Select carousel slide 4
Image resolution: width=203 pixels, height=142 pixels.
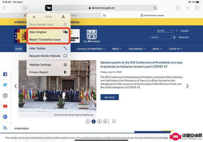coord(105,121)
